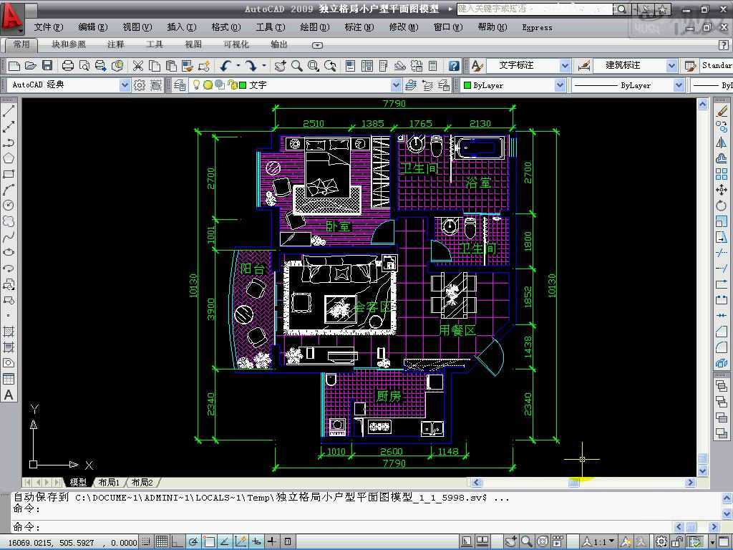Viewport: 733px width, 550px height.
Task: Click the Redo arrow icon
Action: coord(252,66)
